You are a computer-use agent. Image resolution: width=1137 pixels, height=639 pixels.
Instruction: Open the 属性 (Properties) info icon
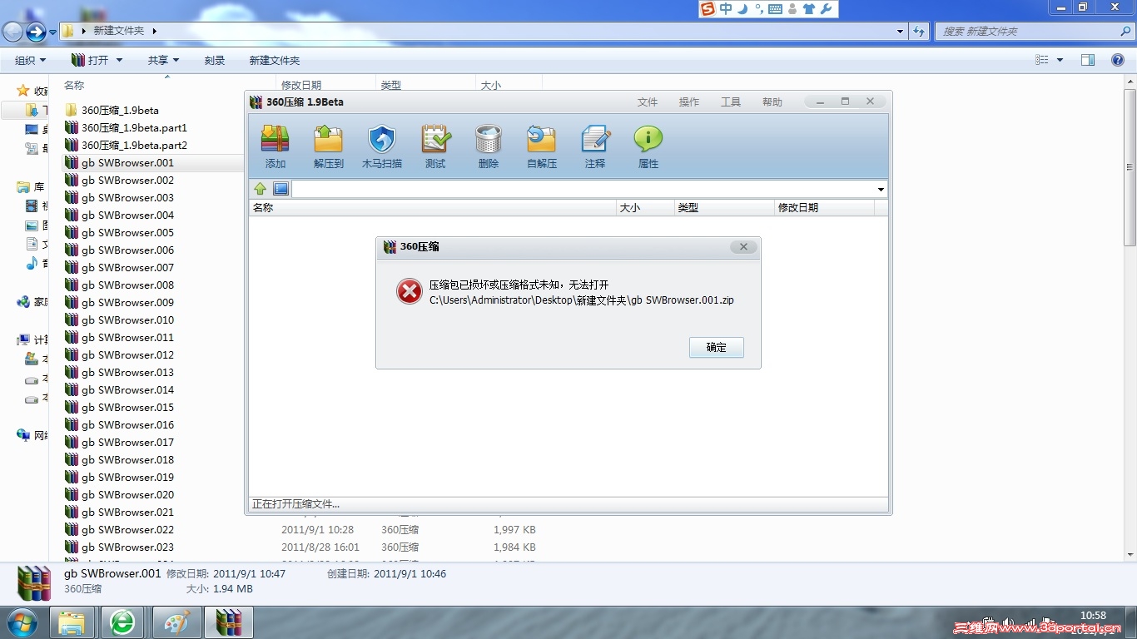[x=648, y=146]
